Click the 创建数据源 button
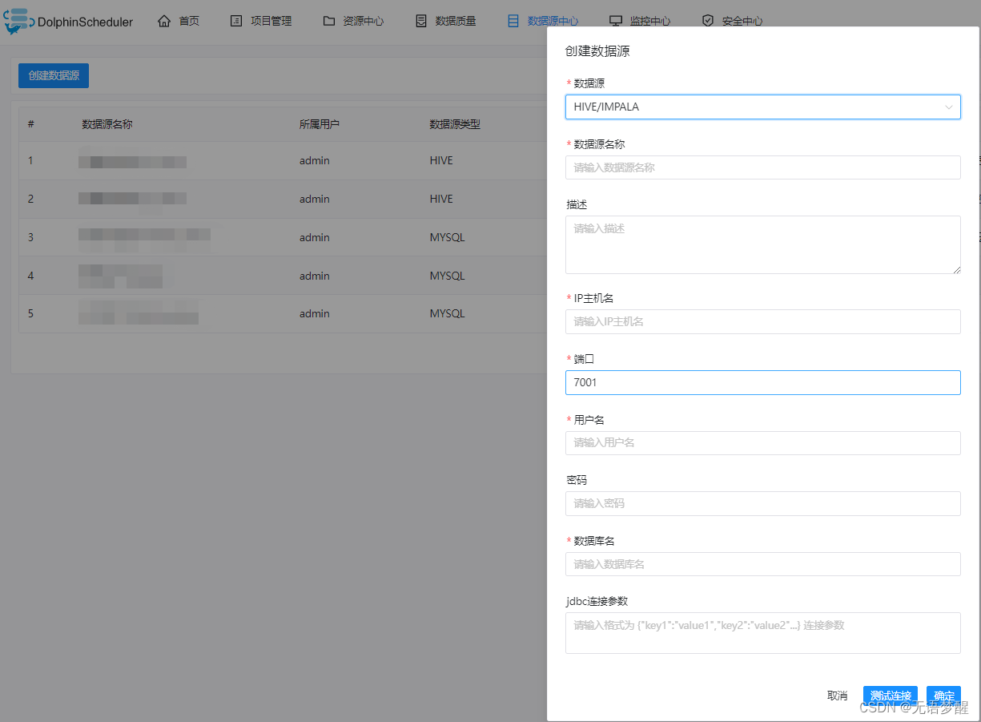This screenshot has width=981, height=722. [54, 75]
